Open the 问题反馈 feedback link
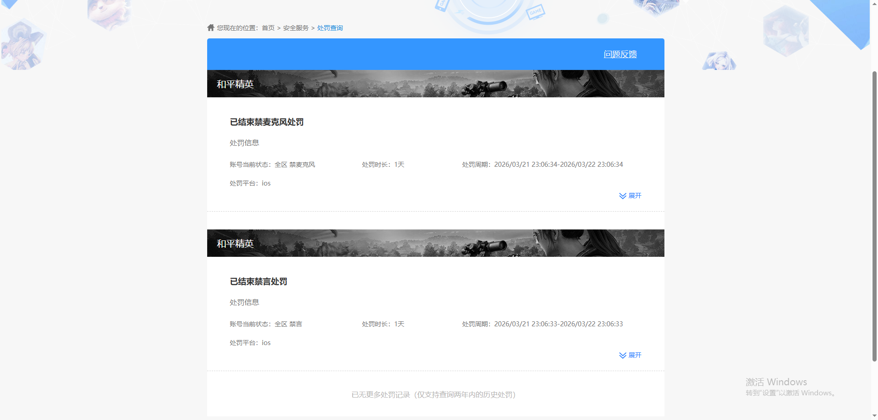 [620, 54]
